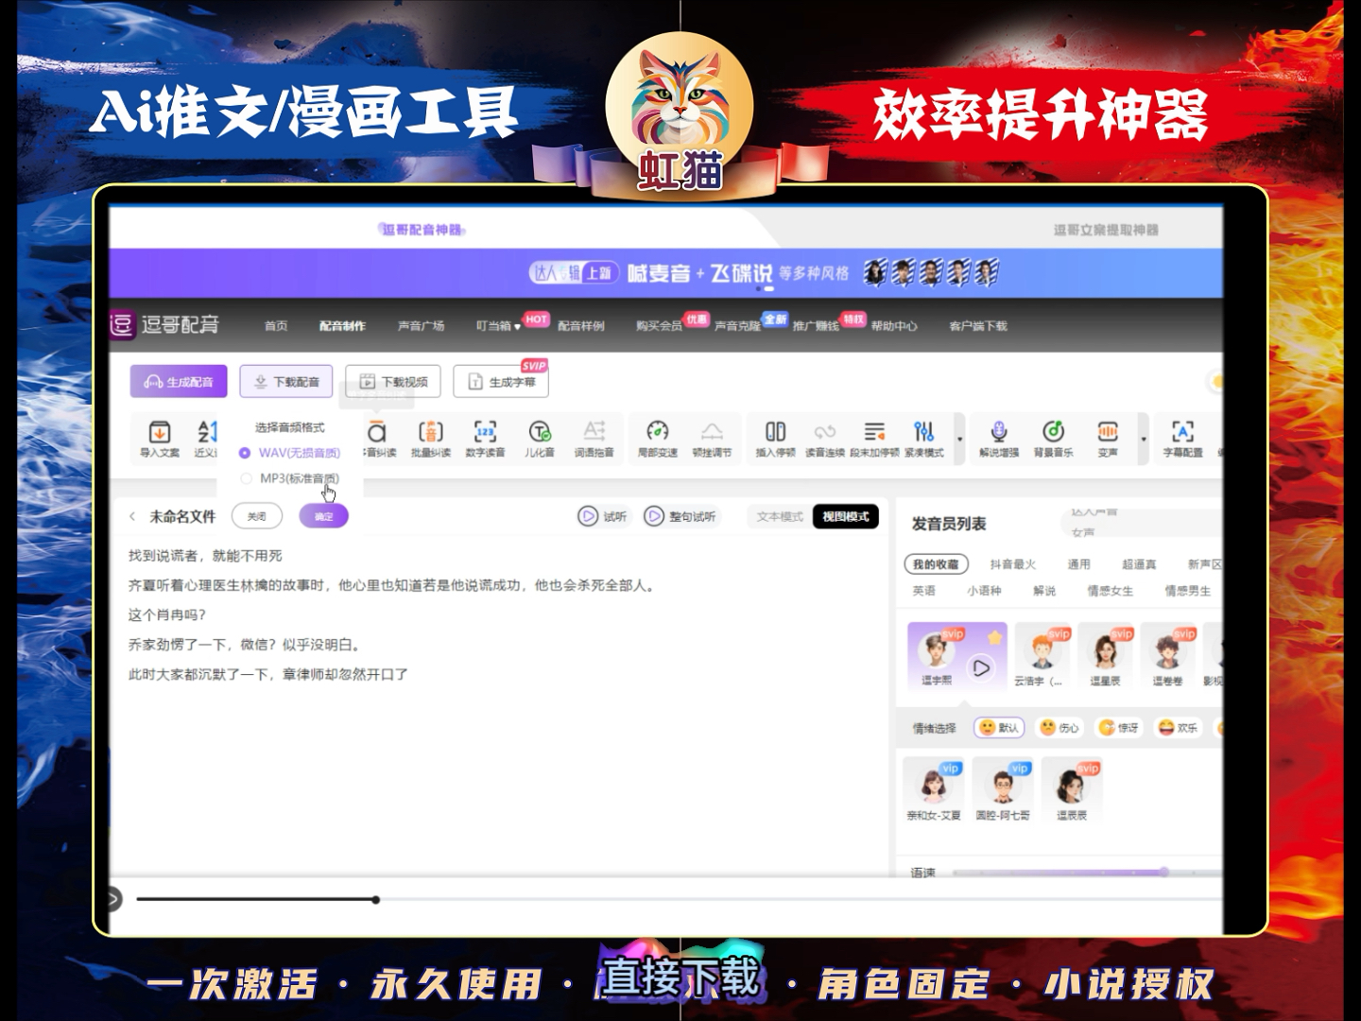The width and height of the screenshot is (1361, 1021).
Task: Open the 解说增强 microphone tool
Action: tap(999, 439)
